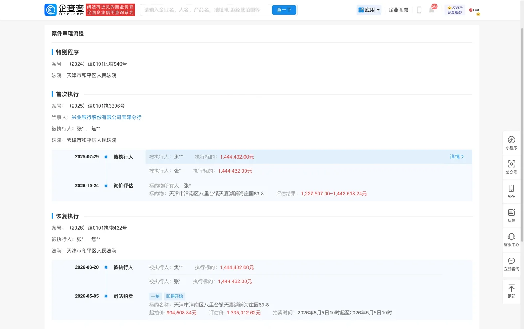The image size is (524, 329).
Task: Expand details via the 详情 chevron
Action: (x=457, y=156)
